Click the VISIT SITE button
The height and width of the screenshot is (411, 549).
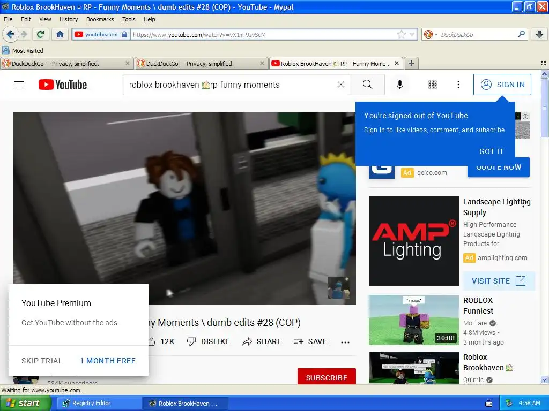click(x=499, y=281)
